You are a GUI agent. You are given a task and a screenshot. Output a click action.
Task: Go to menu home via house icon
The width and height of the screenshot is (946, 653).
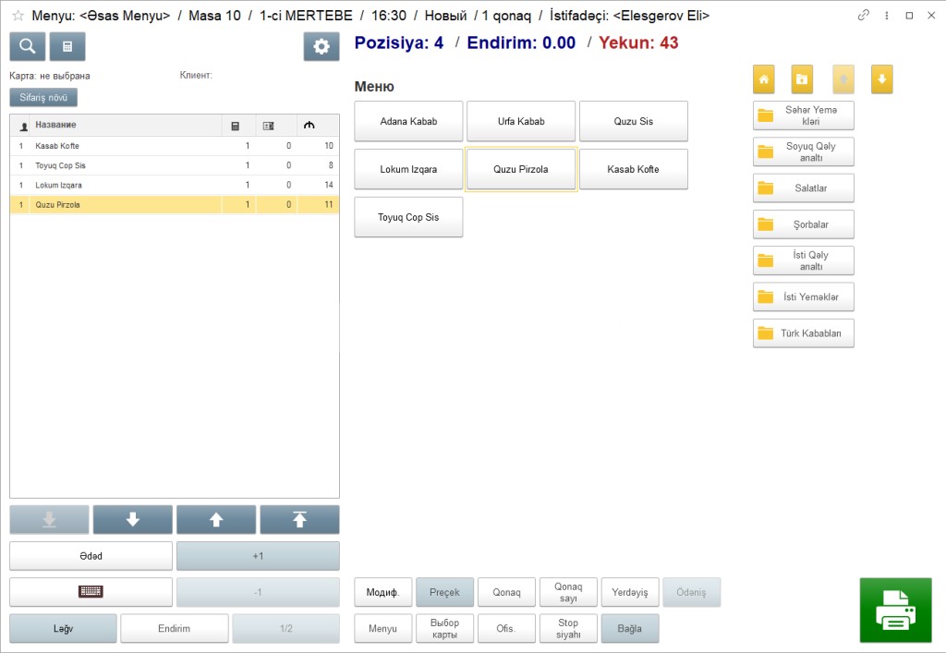click(x=764, y=79)
